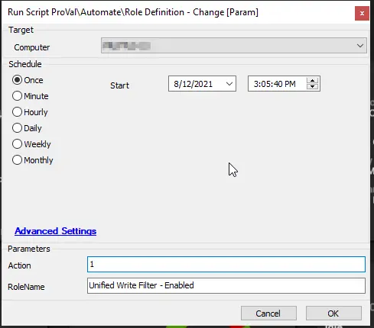The width and height of the screenshot is (374, 328).
Task: Confirm the script with OK
Action: [333, 314]
